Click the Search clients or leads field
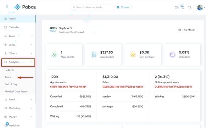The height and width of the screenshot is (128, 206). (92, 7)
